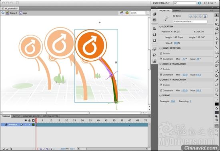Collapse the Joint: Y Translation section
Viewport: 220px width, 151px height.
point(160,80)
